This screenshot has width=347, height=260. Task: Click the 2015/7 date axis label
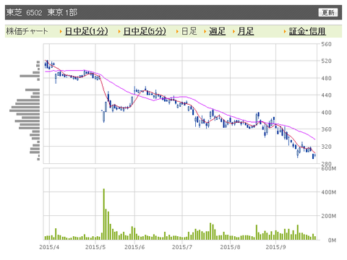click(x=182, y=247)
